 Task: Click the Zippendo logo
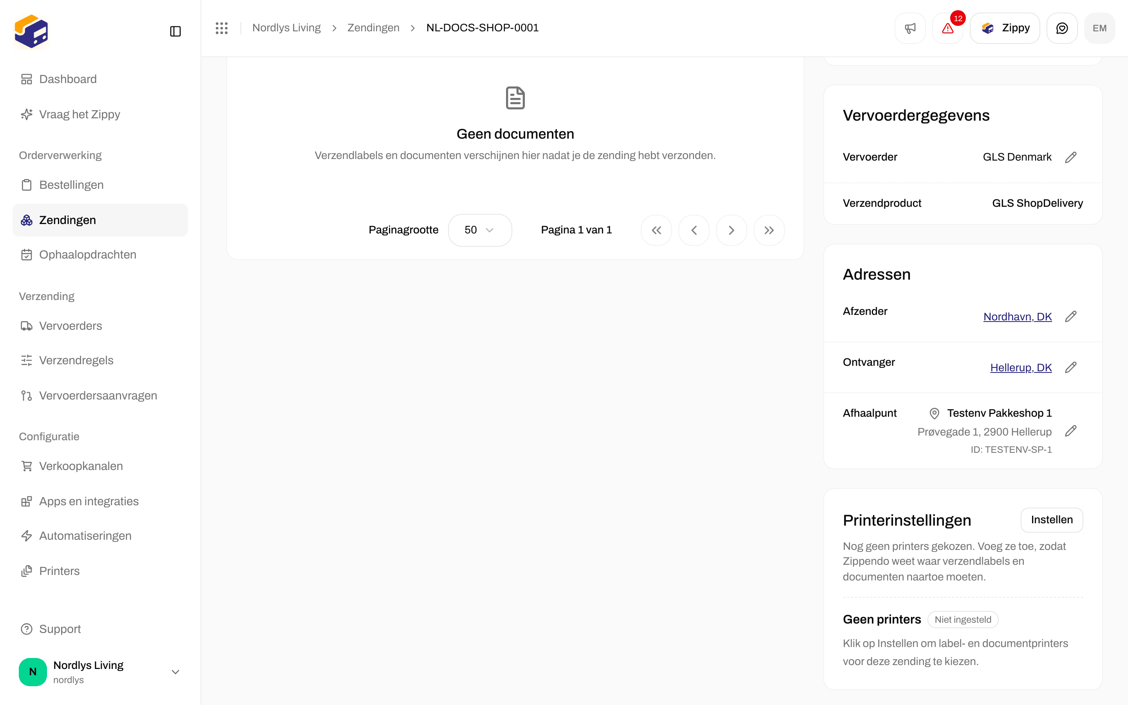[x=31, y=32]
